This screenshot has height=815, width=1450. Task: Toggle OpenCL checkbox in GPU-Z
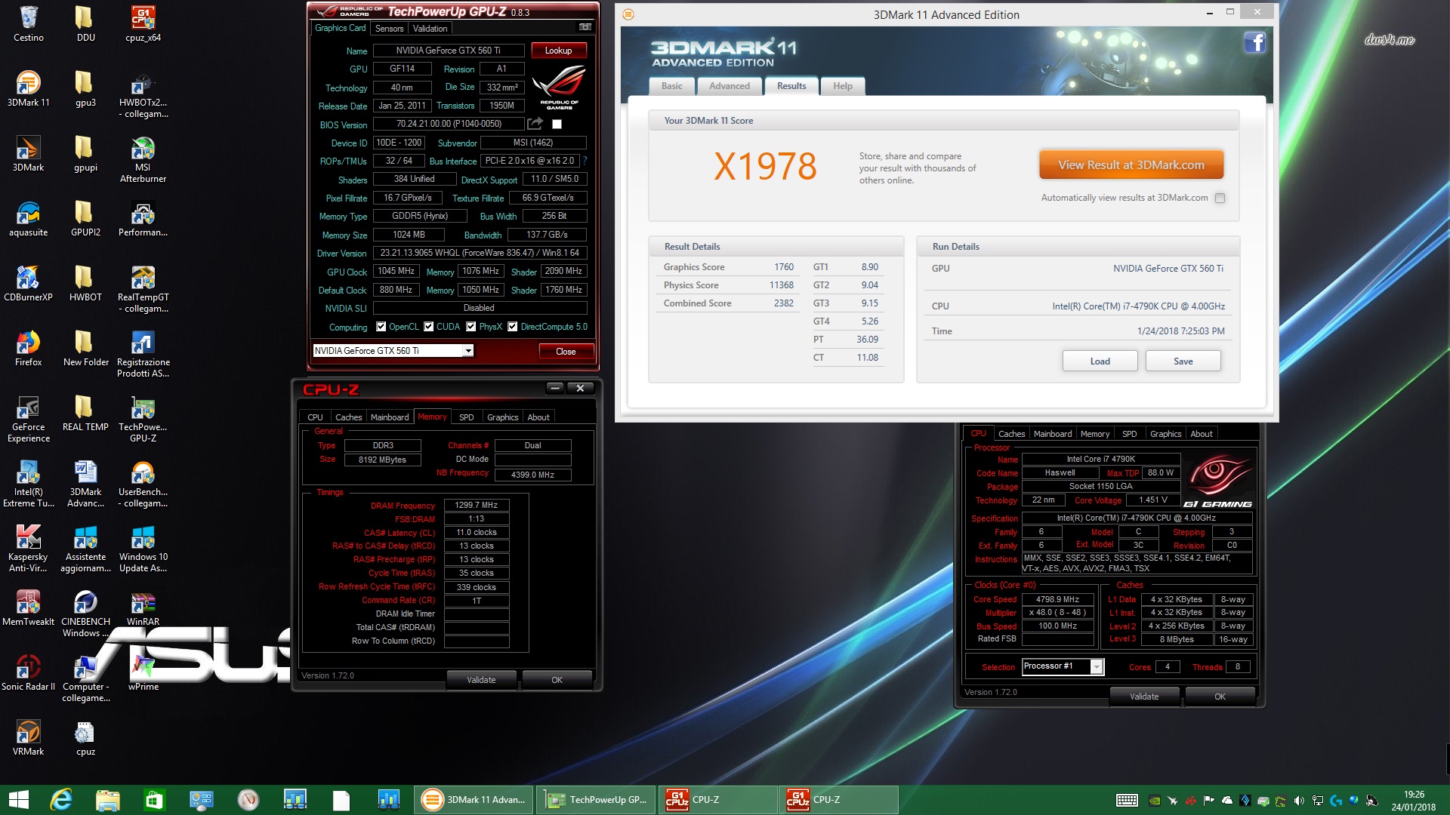381,327
